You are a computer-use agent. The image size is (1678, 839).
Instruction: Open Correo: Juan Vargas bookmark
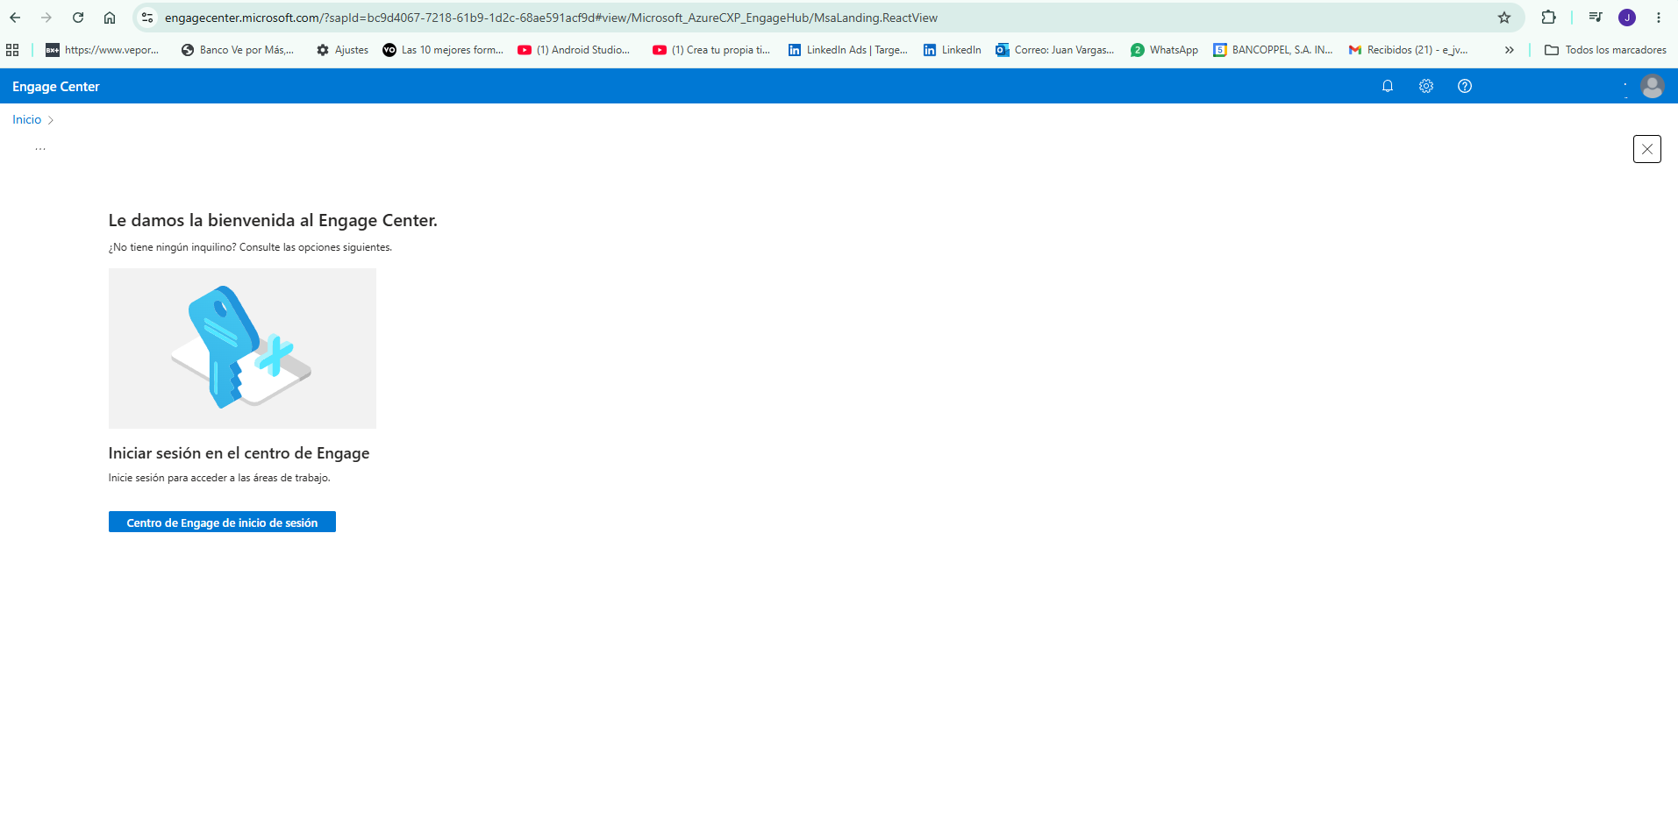[1055, 50]
